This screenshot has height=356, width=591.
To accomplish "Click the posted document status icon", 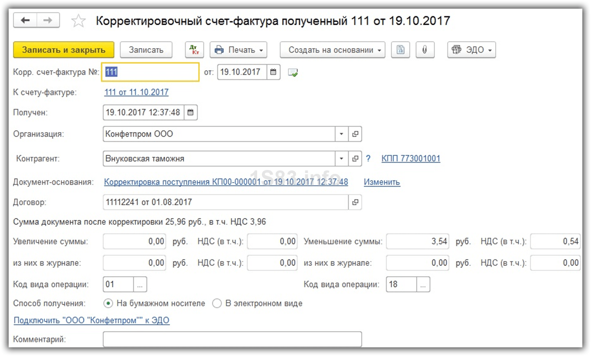I will (293, 73).
